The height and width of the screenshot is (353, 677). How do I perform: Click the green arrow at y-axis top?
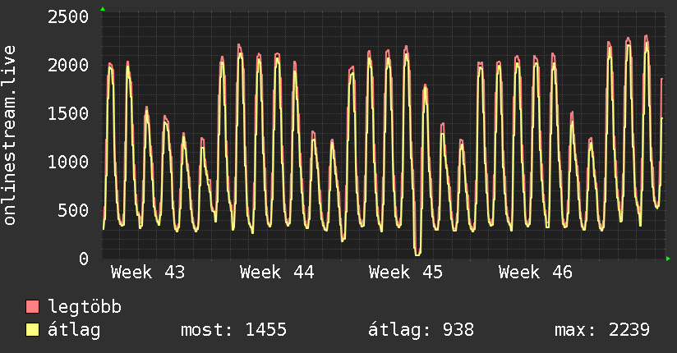103,9
